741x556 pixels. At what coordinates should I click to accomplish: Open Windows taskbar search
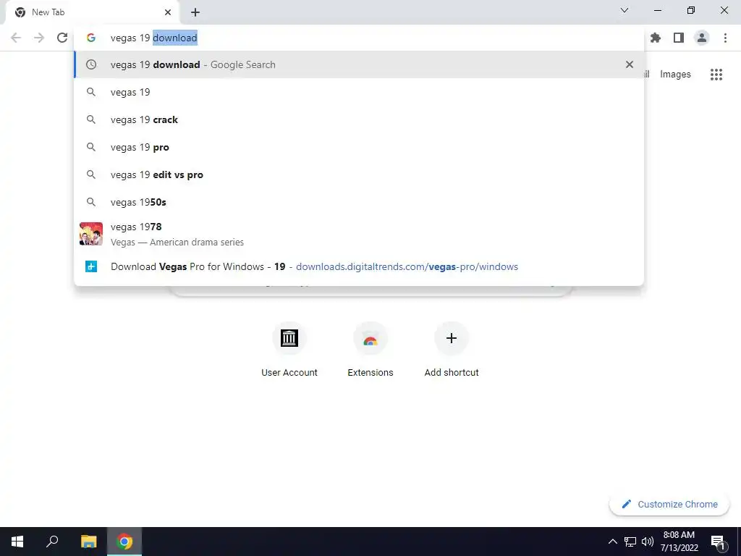point(52,542)
